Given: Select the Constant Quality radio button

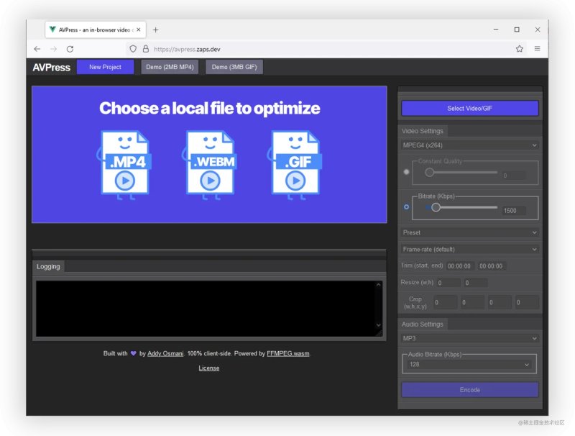Looking at the screenshot, I should point(406,172).
